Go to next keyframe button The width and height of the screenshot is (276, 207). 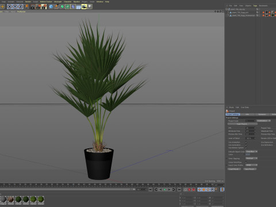(x=174, y=190)
